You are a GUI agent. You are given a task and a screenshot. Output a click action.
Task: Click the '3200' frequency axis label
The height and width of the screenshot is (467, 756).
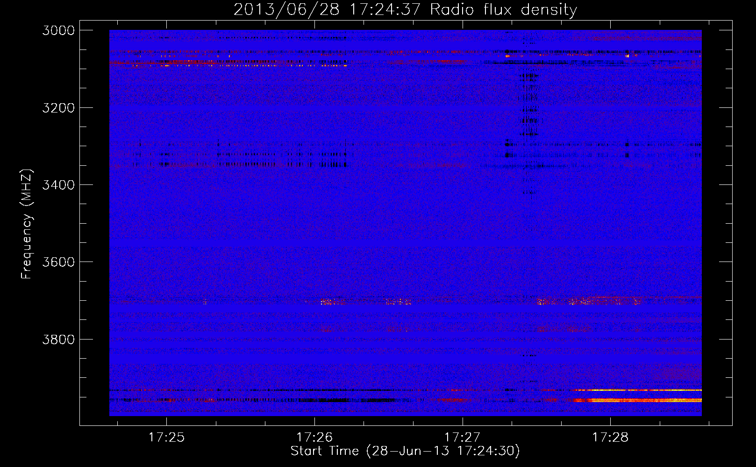coord(58,108)
